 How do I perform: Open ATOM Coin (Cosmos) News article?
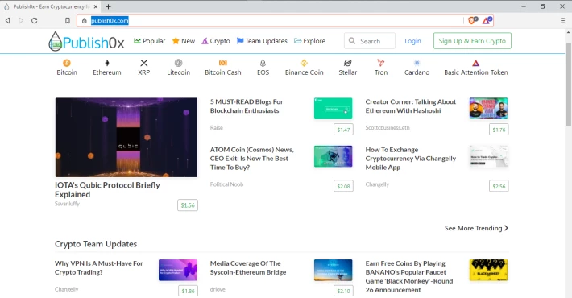point(251,159)
